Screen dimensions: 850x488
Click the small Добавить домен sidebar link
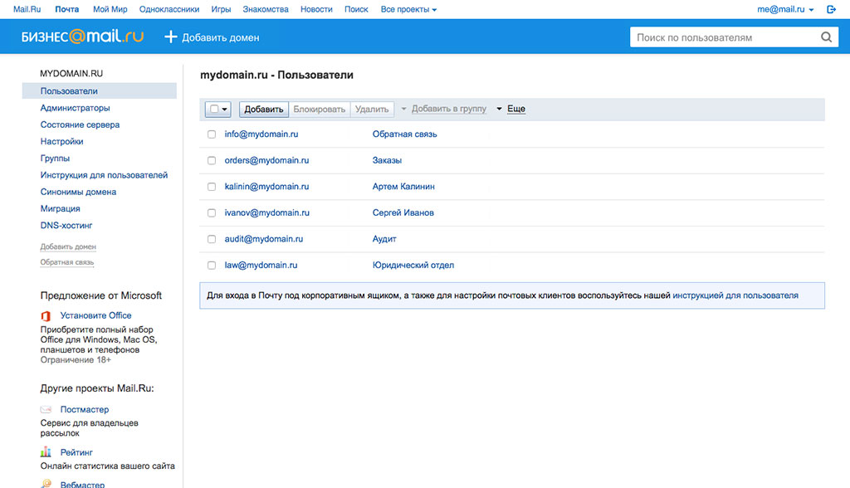[68, 246]
